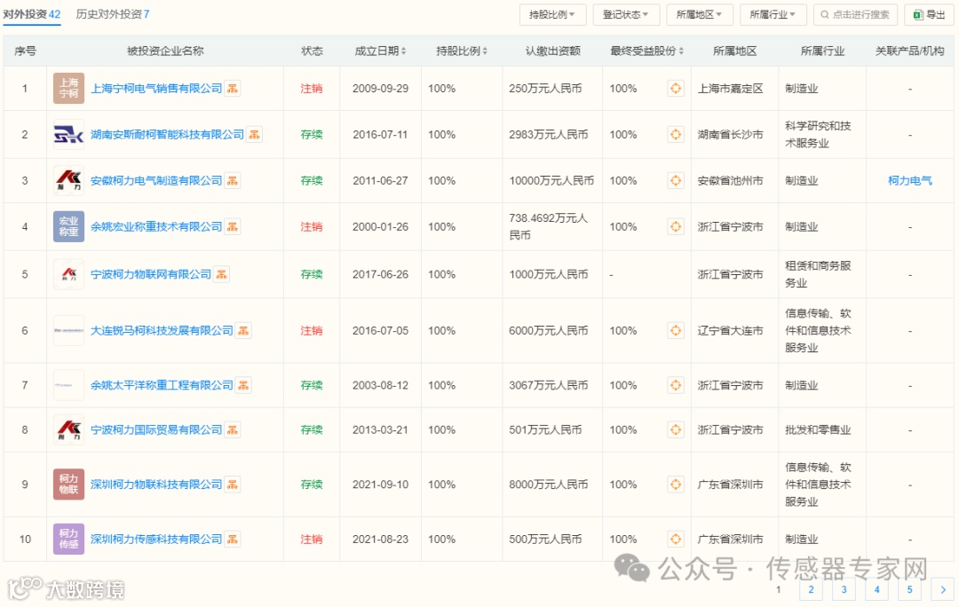This screenshot has width=959, height=607.
Task: Open equity structure icon for 湖南安斯耐柯智能科技有限公司
Action: tap(255, 135)
